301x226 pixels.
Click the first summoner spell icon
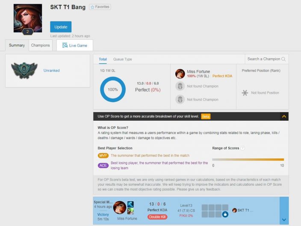point(130,204)
